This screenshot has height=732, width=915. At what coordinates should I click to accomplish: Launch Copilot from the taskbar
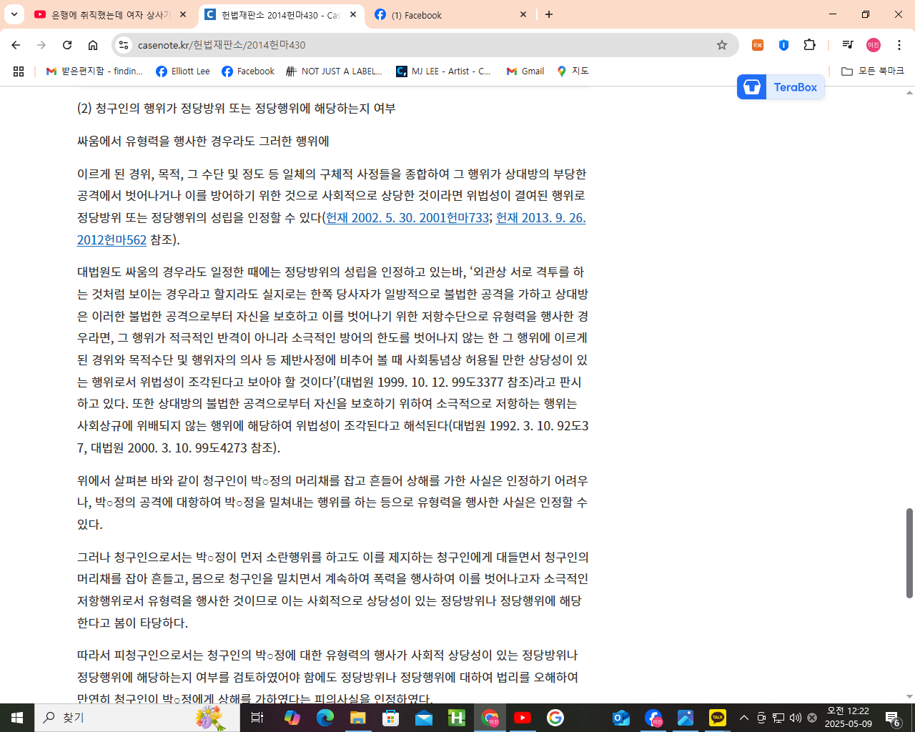point(292,718)
